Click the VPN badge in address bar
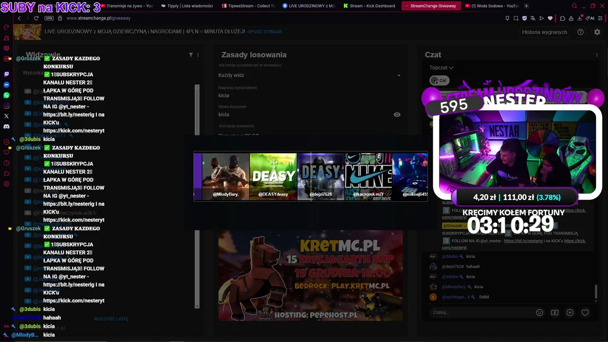The width and height of the screenshot is (608, 342). 49,18
